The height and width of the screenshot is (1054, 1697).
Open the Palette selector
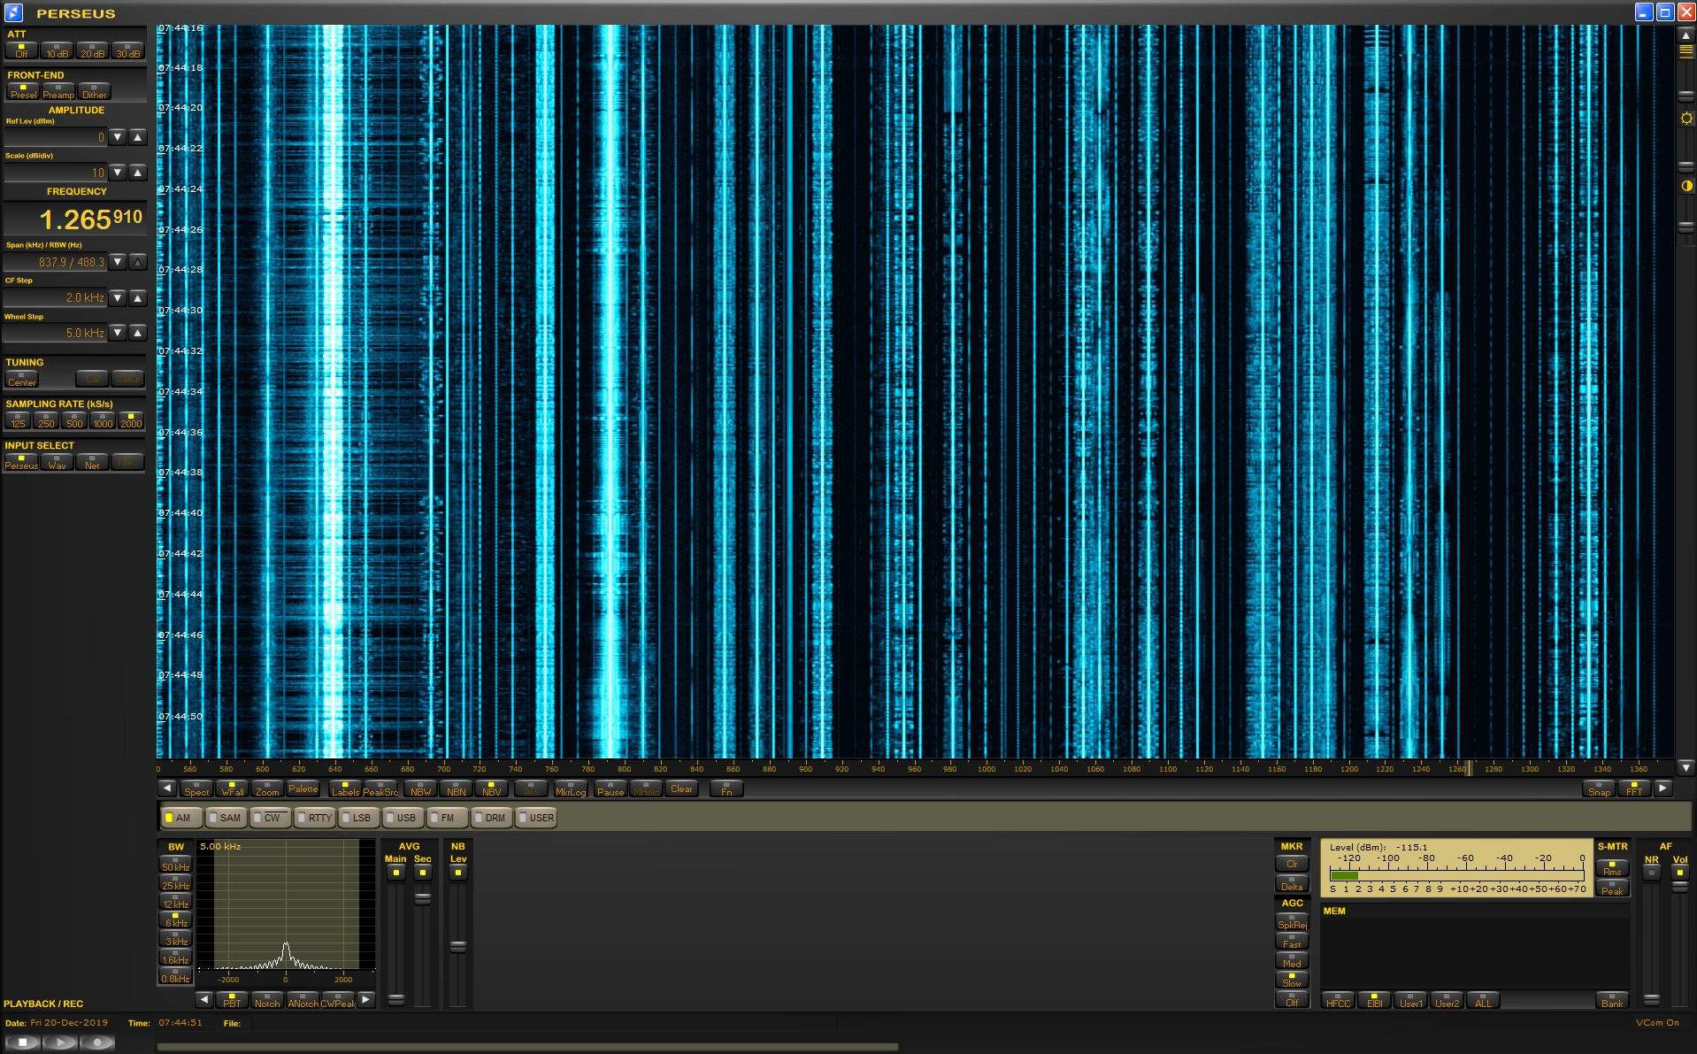coord(303,789)
